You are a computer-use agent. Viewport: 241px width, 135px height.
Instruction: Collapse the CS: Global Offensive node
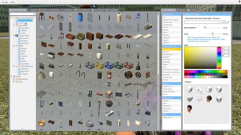14,66
